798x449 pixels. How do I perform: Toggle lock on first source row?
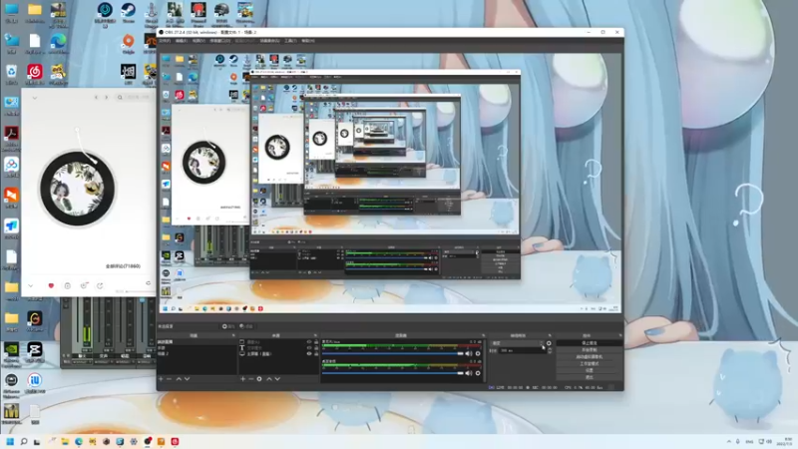coord(316,342)
